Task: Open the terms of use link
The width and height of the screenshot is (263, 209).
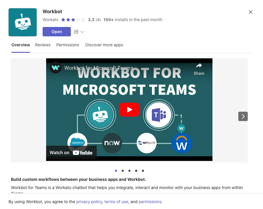Action: 116,202
